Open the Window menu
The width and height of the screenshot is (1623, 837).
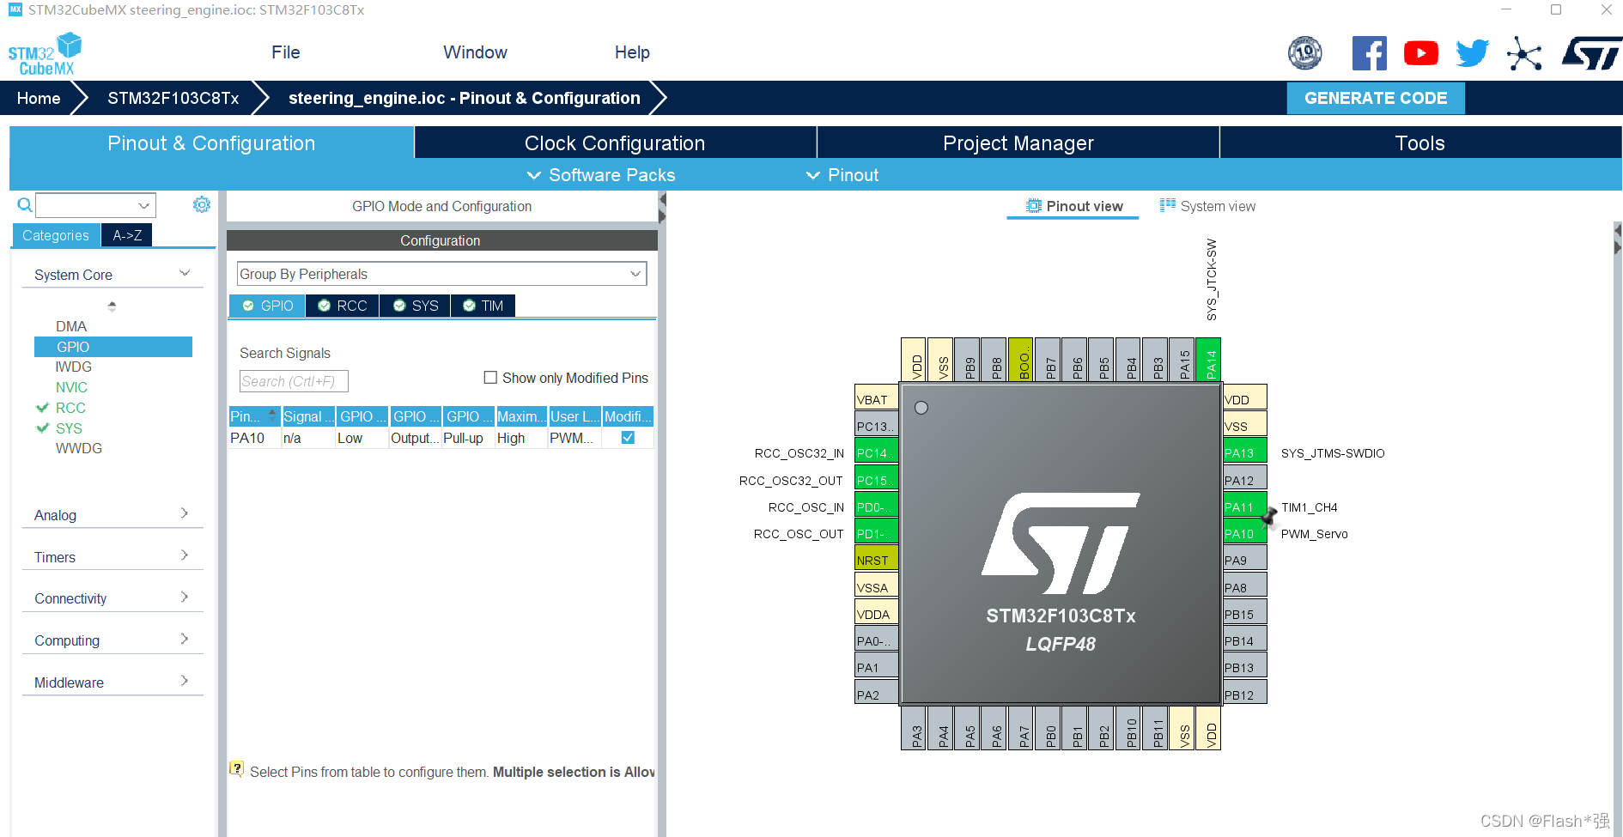coord(475,52)
